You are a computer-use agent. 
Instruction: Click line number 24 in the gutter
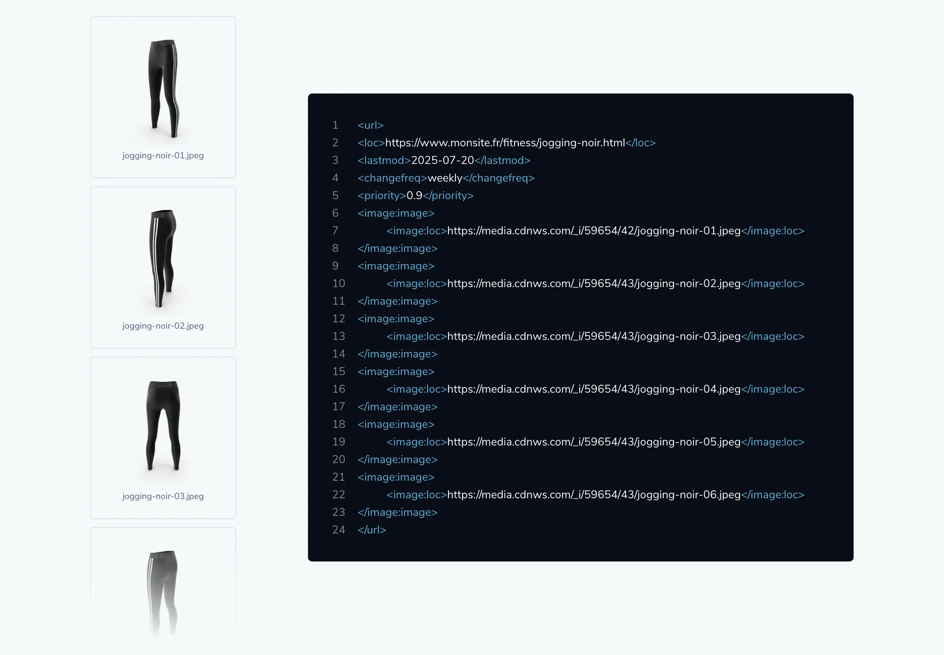coord(338,530)
